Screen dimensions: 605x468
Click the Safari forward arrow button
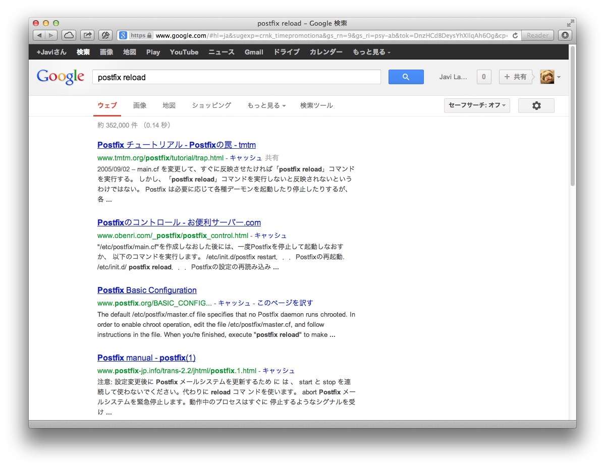(x=51, y=35)
